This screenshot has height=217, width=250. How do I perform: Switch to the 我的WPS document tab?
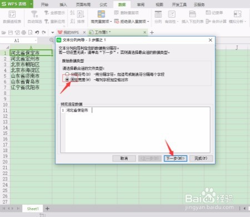pos(71,32)
